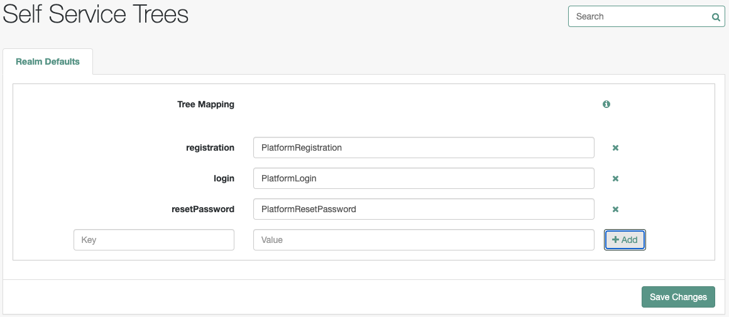Viewport: 729px width, 317px height.
Task: Click the plus icon on Add button
Action: pyautogui.click(x=615, y=240)
